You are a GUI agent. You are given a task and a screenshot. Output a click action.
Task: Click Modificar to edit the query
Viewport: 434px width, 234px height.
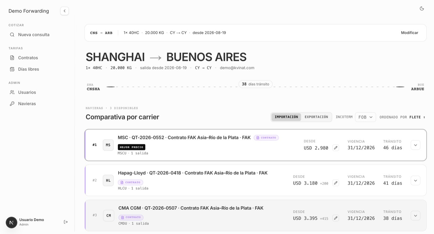[410, 33]
